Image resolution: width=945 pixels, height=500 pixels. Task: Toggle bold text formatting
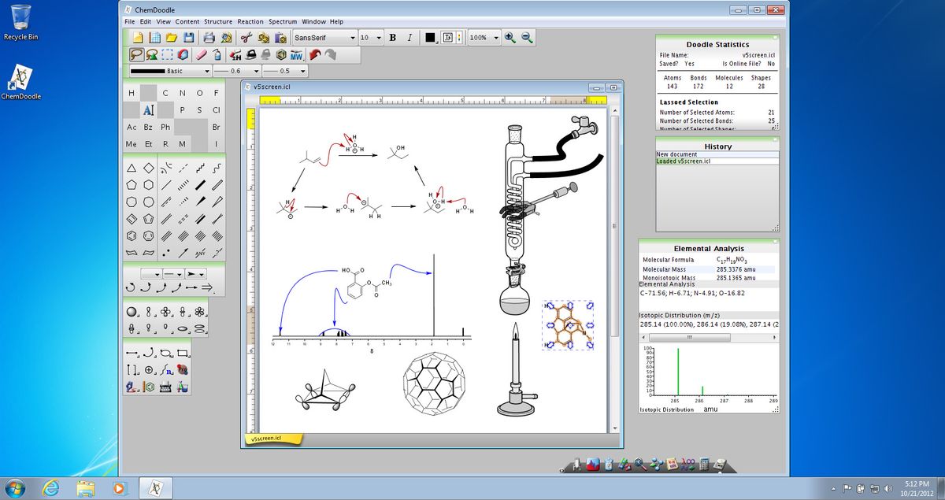click(x=393, y=37)
